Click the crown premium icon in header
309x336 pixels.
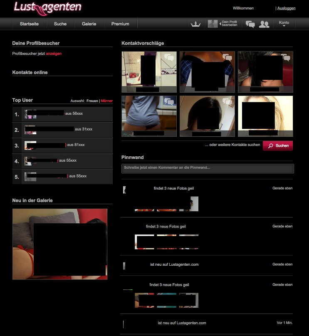195,24
